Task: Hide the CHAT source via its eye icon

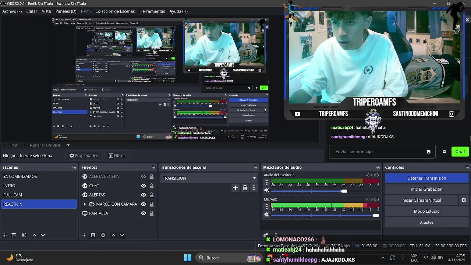Action: coord(144,186)
